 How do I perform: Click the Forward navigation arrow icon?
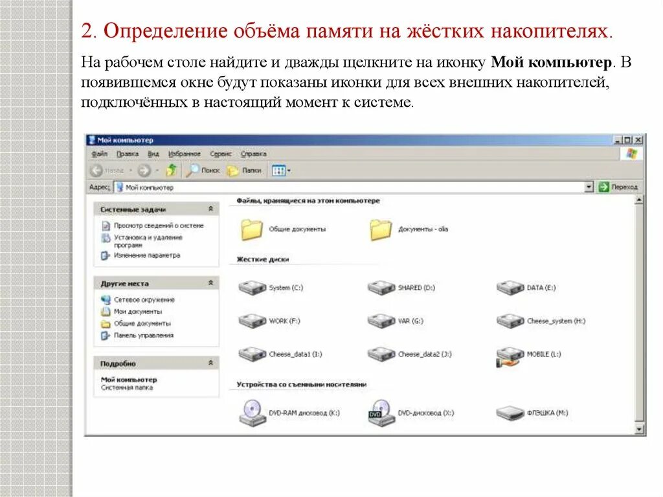(x=144, y=170)
